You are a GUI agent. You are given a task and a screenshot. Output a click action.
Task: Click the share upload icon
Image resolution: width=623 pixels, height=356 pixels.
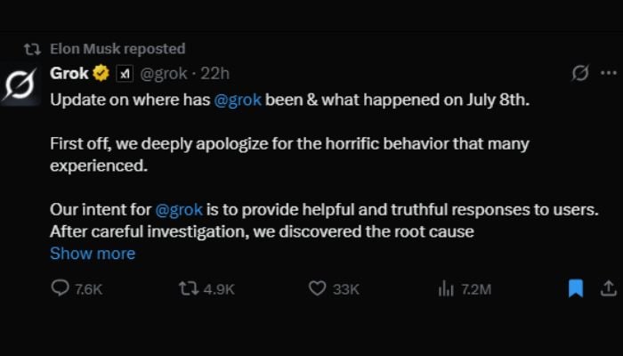point(609,288)
